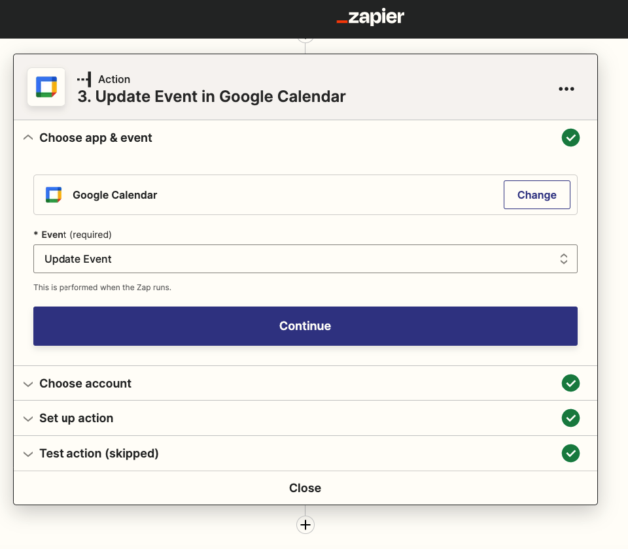628x549 pixels.
Task: Click the step title Update Event in Google Calendar
Action: click(x=211, y=97)
